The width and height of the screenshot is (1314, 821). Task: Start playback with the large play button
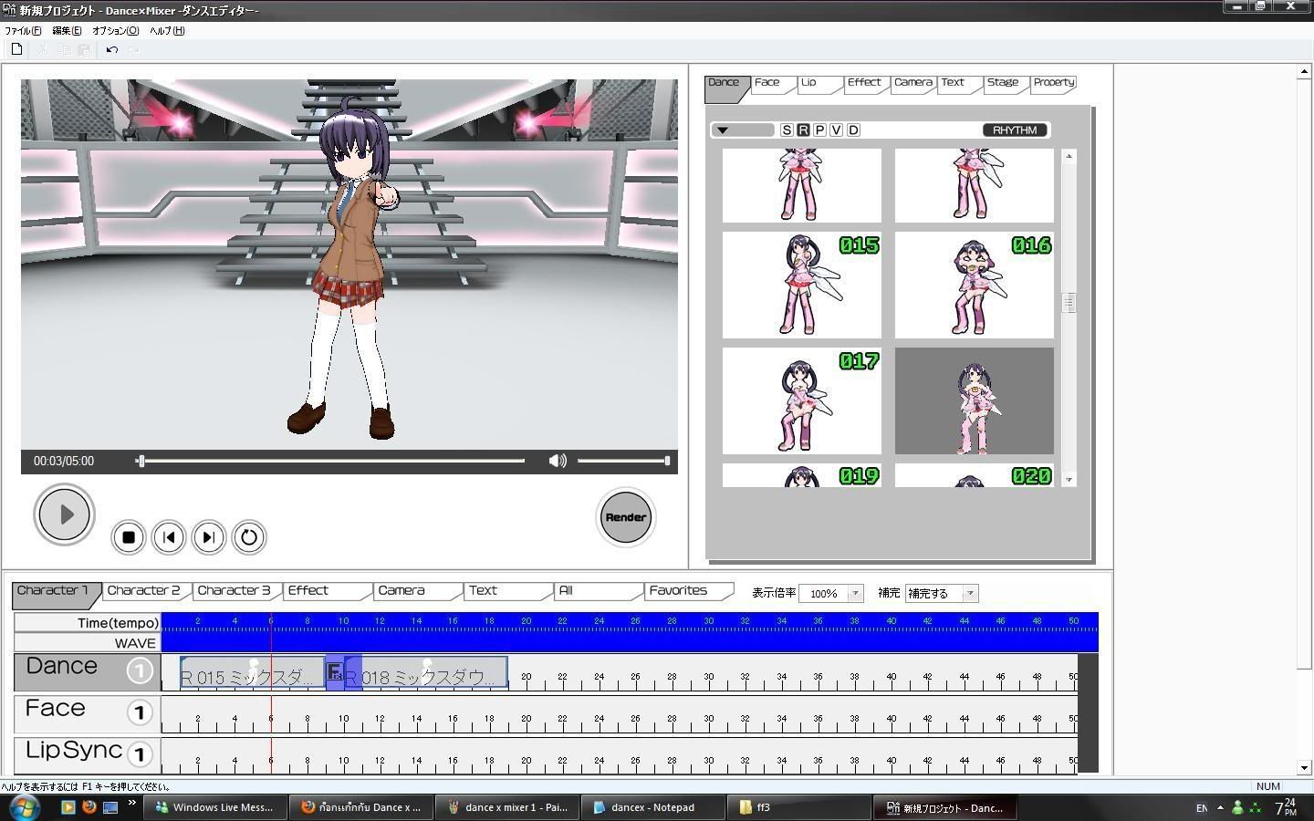(x=64, y=514)
